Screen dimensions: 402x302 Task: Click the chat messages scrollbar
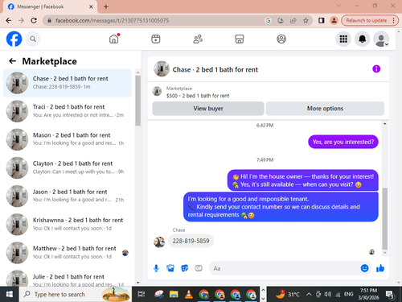(385, 219)
